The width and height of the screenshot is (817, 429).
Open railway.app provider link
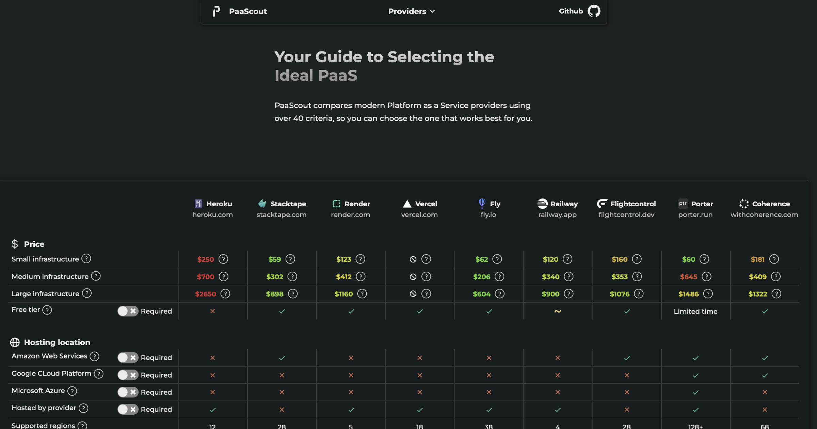pos(558,214)
